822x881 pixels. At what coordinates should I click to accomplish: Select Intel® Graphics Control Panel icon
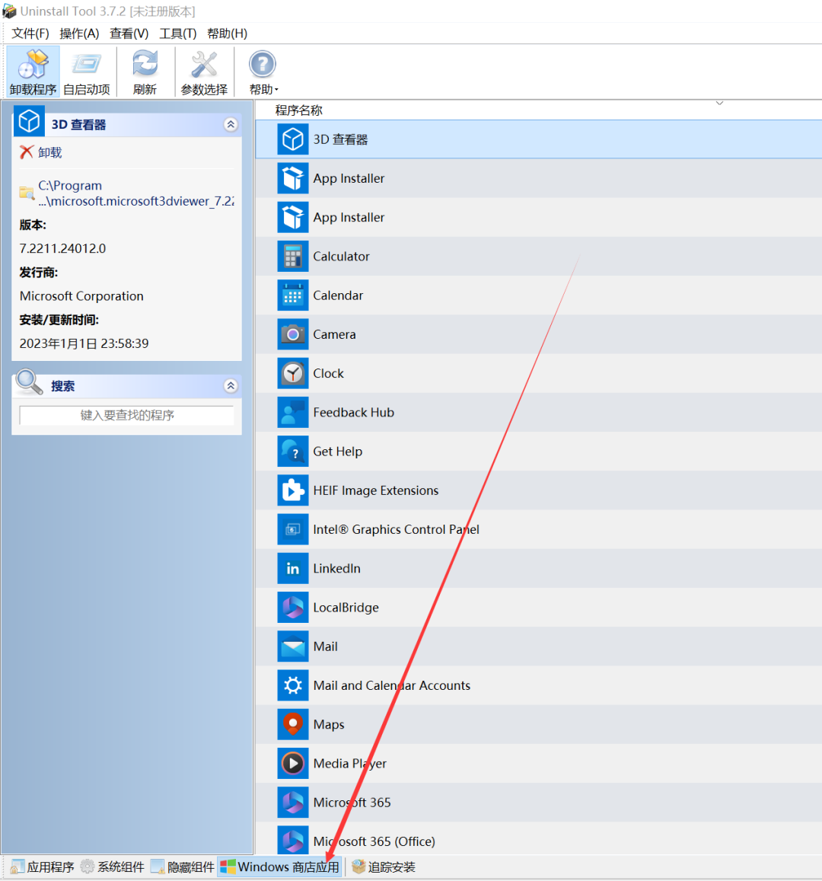click(292, 529)
